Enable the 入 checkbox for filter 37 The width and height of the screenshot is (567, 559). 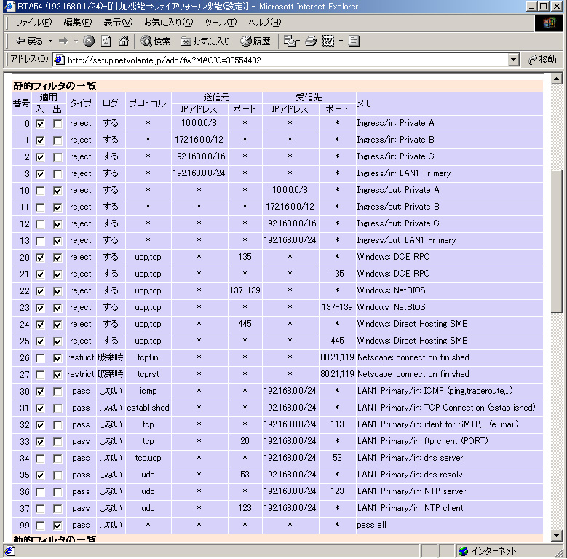[x=40, y=508]
